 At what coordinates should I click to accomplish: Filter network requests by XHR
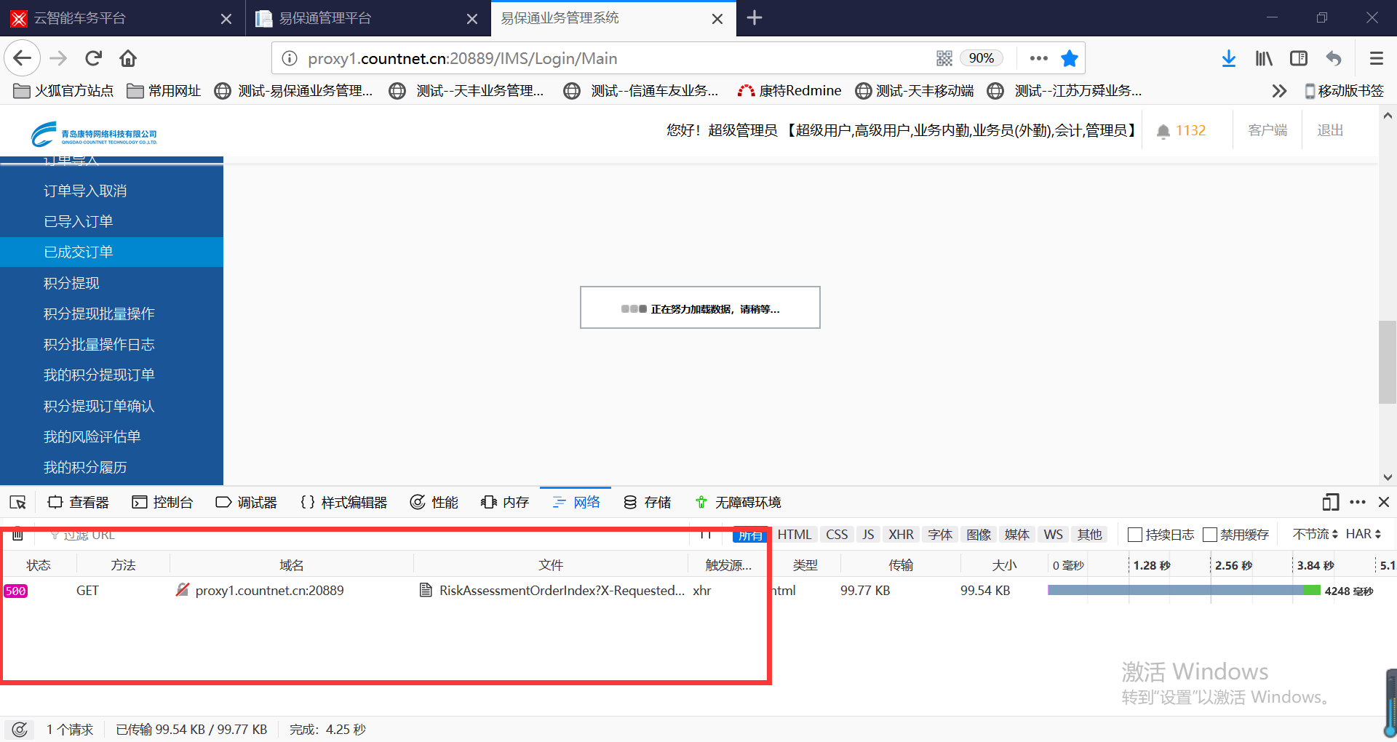[901, 535]
